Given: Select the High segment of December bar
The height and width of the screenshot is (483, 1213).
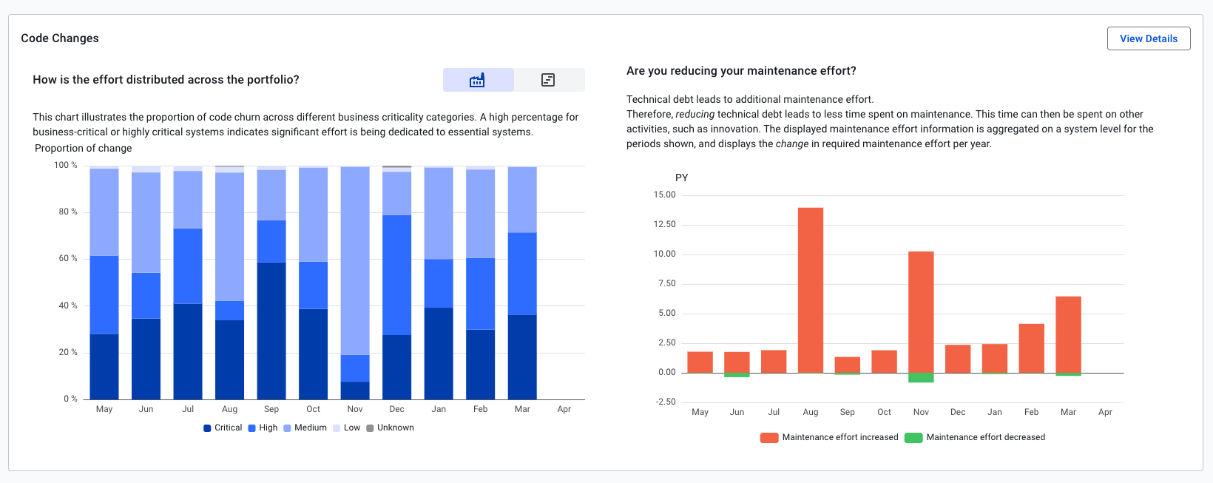Looking at the screenshot, I should click(397, 274).
